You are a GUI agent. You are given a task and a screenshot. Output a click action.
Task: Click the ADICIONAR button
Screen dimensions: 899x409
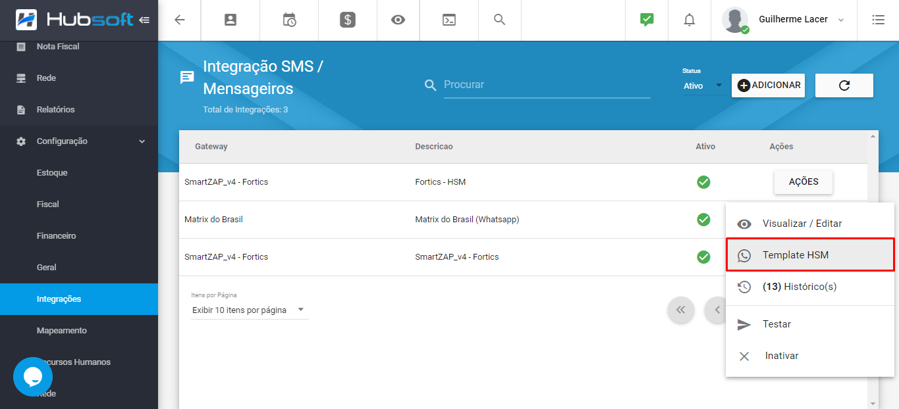coord(768,85)
